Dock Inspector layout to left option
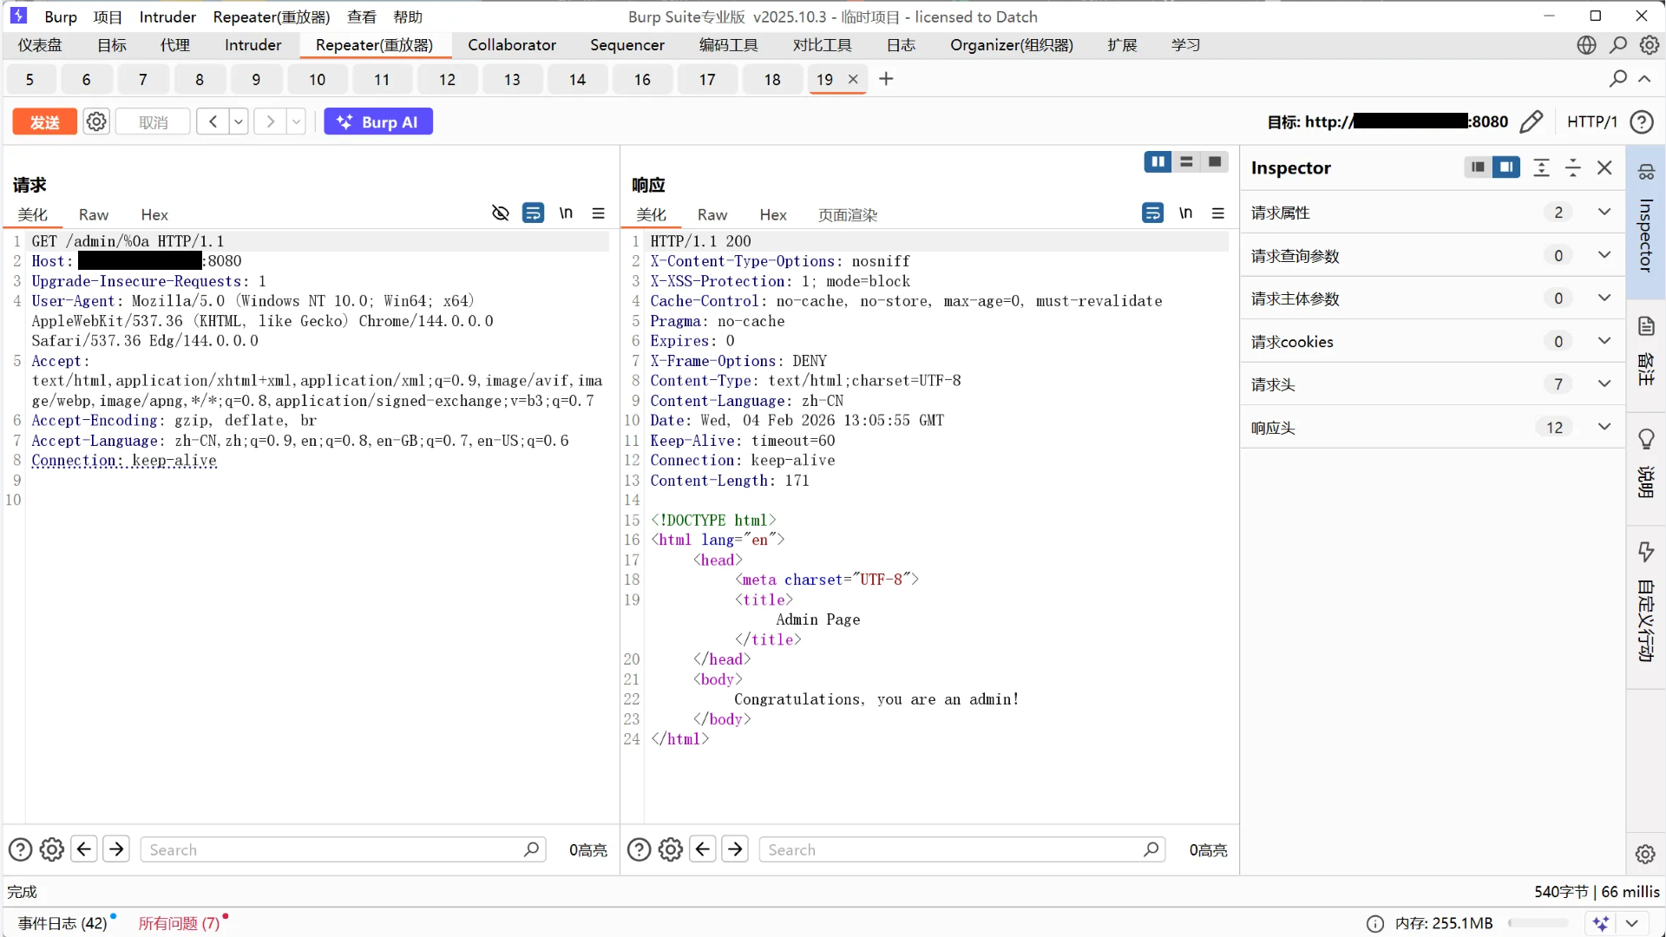The width and height of the screenshot is (1666, 937). (1478, 167)
